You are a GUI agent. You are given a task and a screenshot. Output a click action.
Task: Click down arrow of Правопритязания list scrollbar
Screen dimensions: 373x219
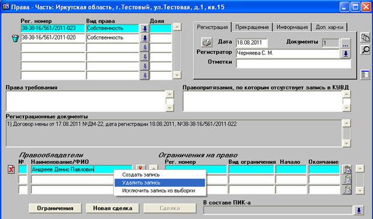click(x=347, y=108)
